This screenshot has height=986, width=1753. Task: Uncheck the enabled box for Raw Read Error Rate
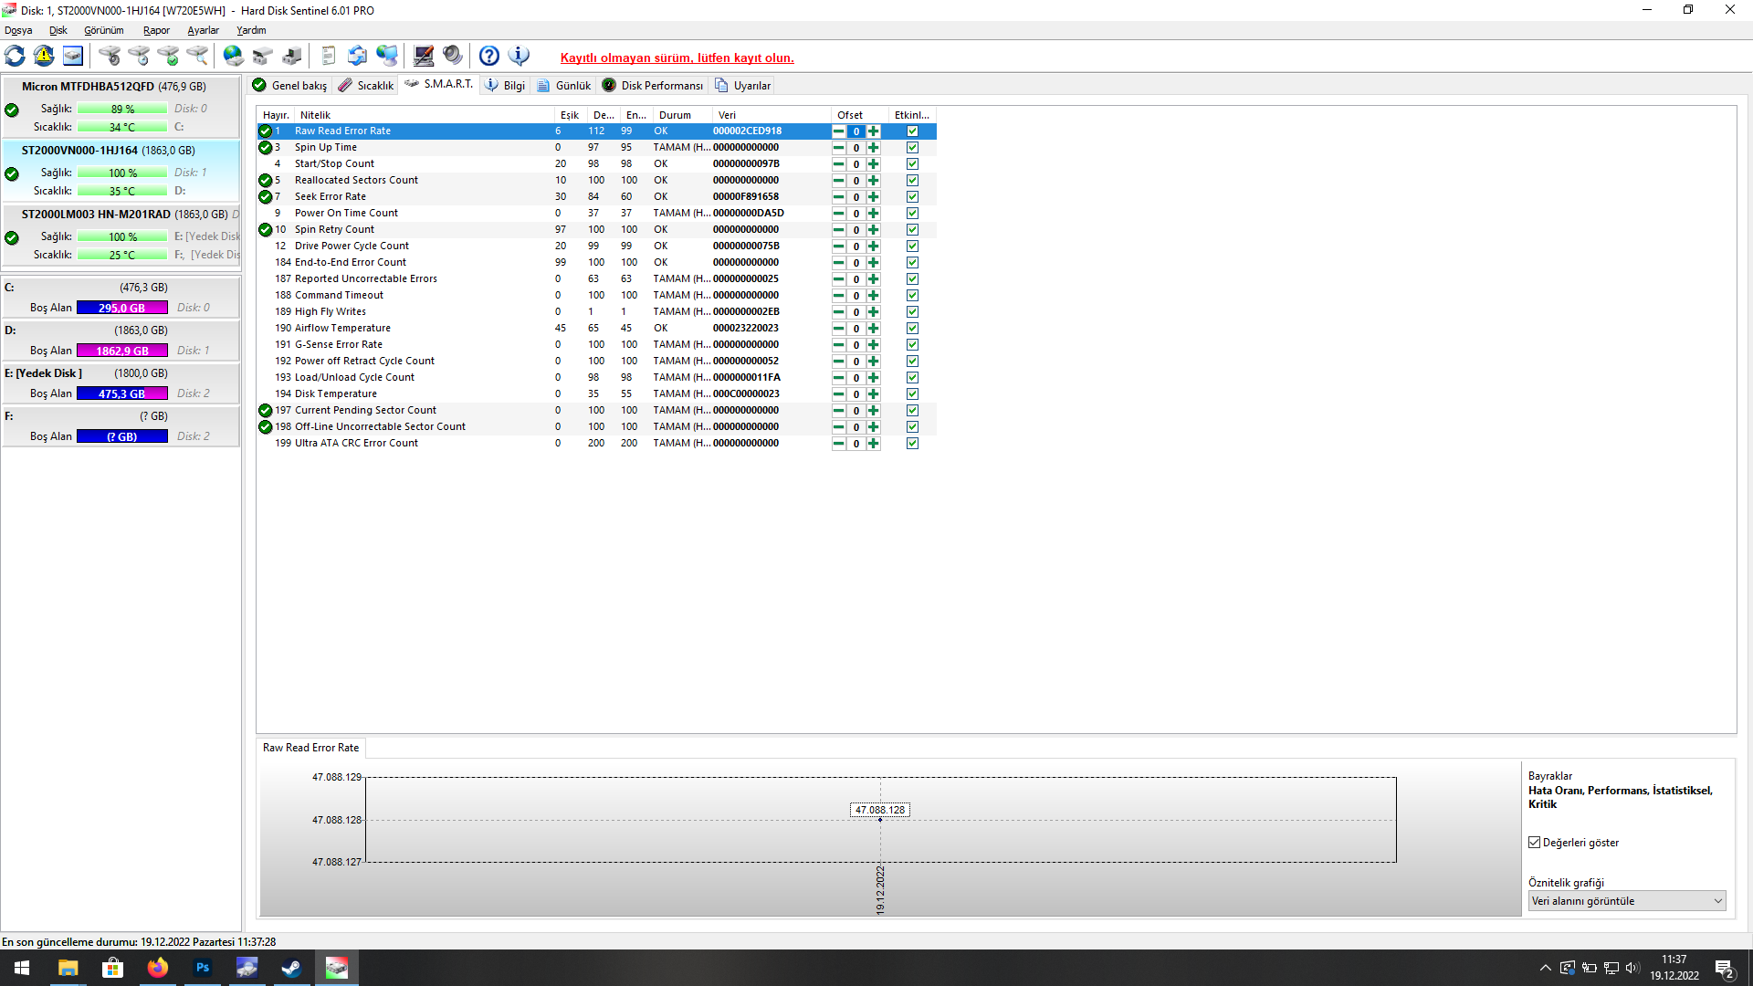click(x=912, y=131)
